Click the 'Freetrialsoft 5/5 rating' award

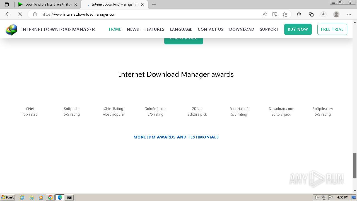[239, 111]
